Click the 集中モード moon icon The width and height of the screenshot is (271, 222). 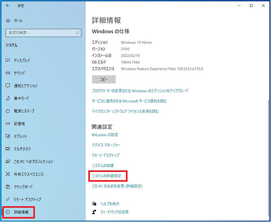[x=8, y=98]
